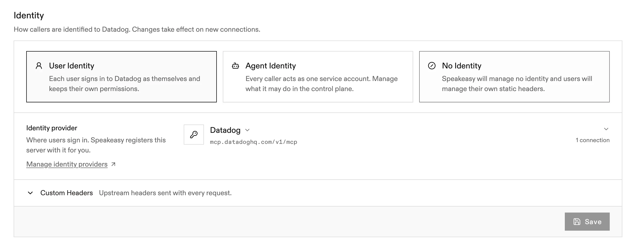Click 'Where users sign in' description text
This screenshot has width=638, height=247.
96,145
